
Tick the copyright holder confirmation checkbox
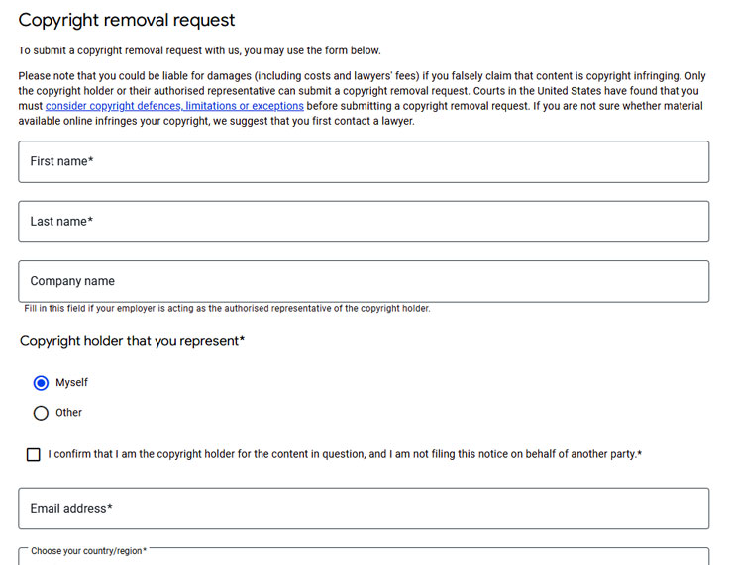point(34,454)
